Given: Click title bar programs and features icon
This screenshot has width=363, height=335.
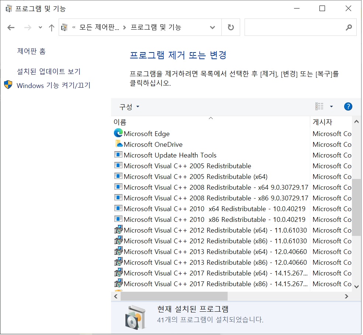Looking at the screenshot, I should [x=9, y=9].
